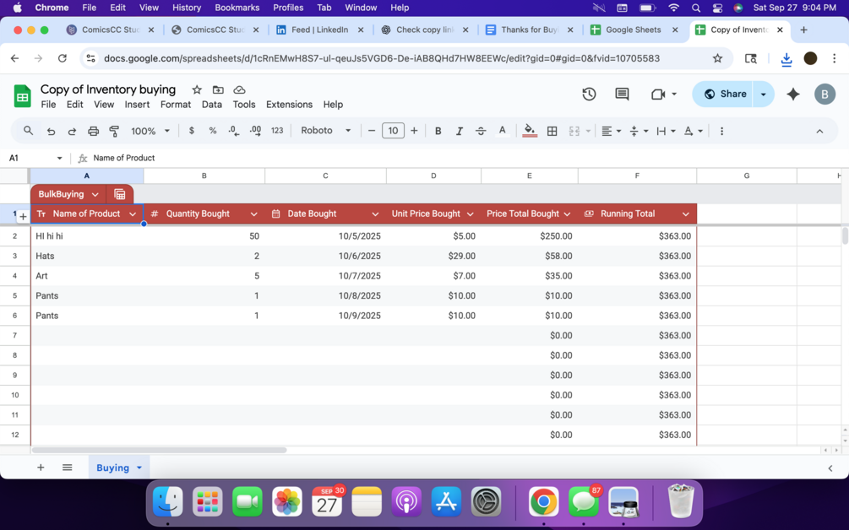Switch to Feed | LinkedIn tab

tap(319, 30)
